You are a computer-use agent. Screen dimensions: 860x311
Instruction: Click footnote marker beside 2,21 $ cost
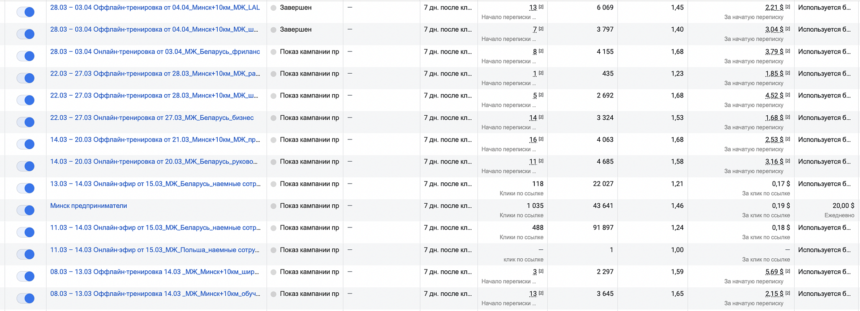click(x=788, y=7)
